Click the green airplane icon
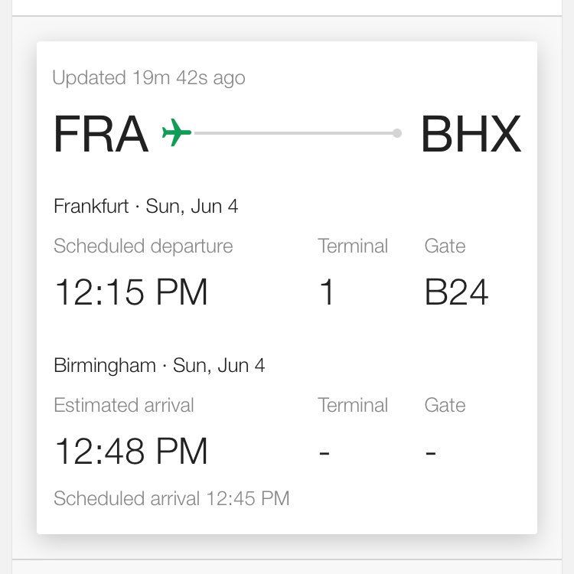Screen dimensions: 574x574 176,133
